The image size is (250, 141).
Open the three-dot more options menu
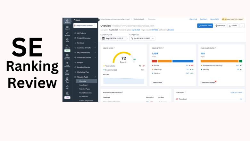pyautogui.click(x=242, y=26)
